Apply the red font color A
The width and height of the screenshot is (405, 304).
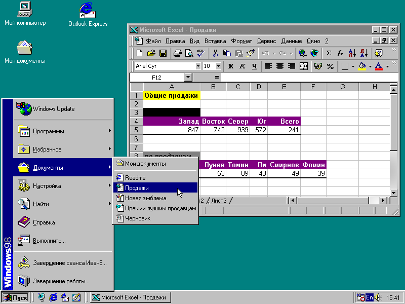point(379,66)
